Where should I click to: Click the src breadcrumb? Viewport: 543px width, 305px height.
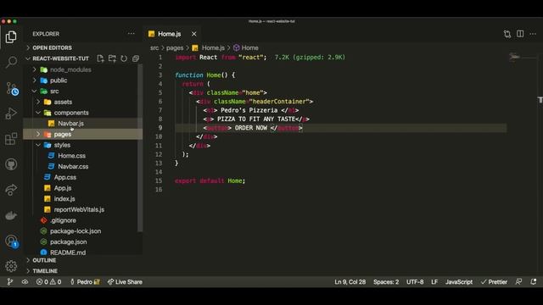click(x=154, y=47)
